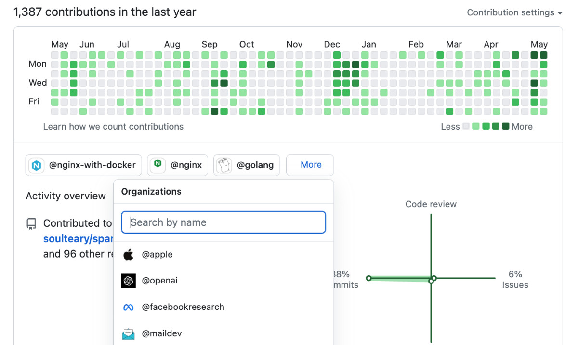Click the green nginx hexagon logo
This screenshot has width=578, height=345.
tap(157, 165)
